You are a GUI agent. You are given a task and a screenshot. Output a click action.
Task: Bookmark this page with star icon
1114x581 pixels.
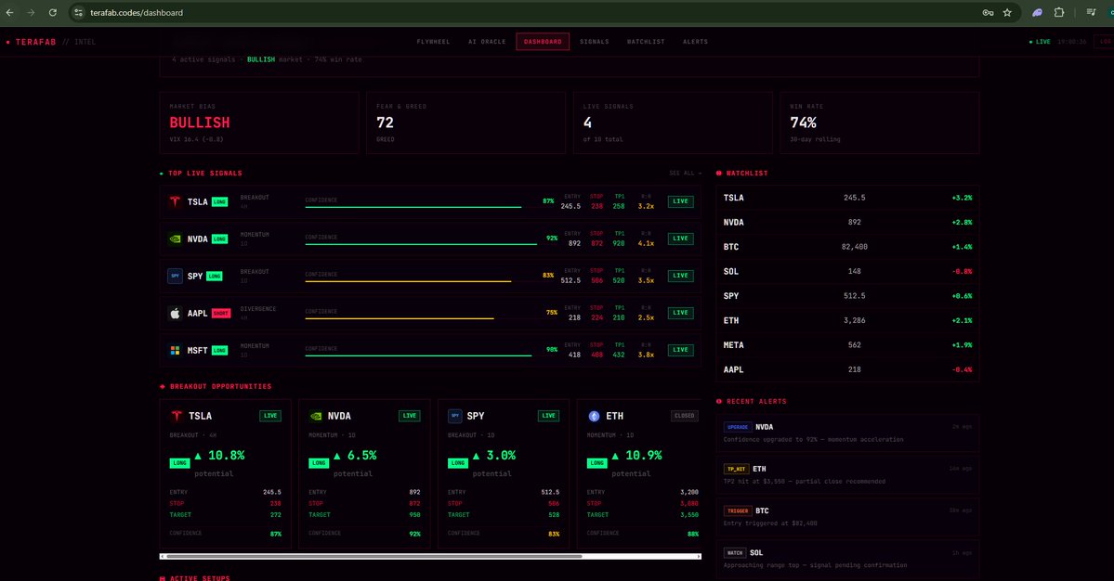[x=1007, y=13]
